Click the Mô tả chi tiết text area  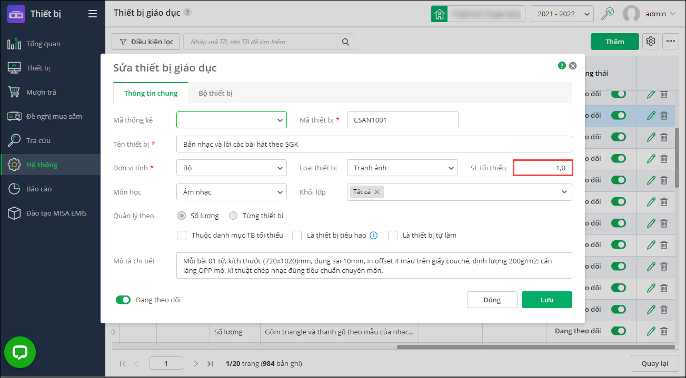coord(374,265)
